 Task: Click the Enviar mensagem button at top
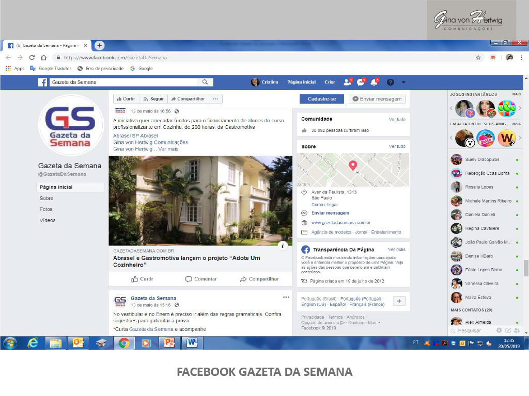pyautogui.click(x=377, y=99)
